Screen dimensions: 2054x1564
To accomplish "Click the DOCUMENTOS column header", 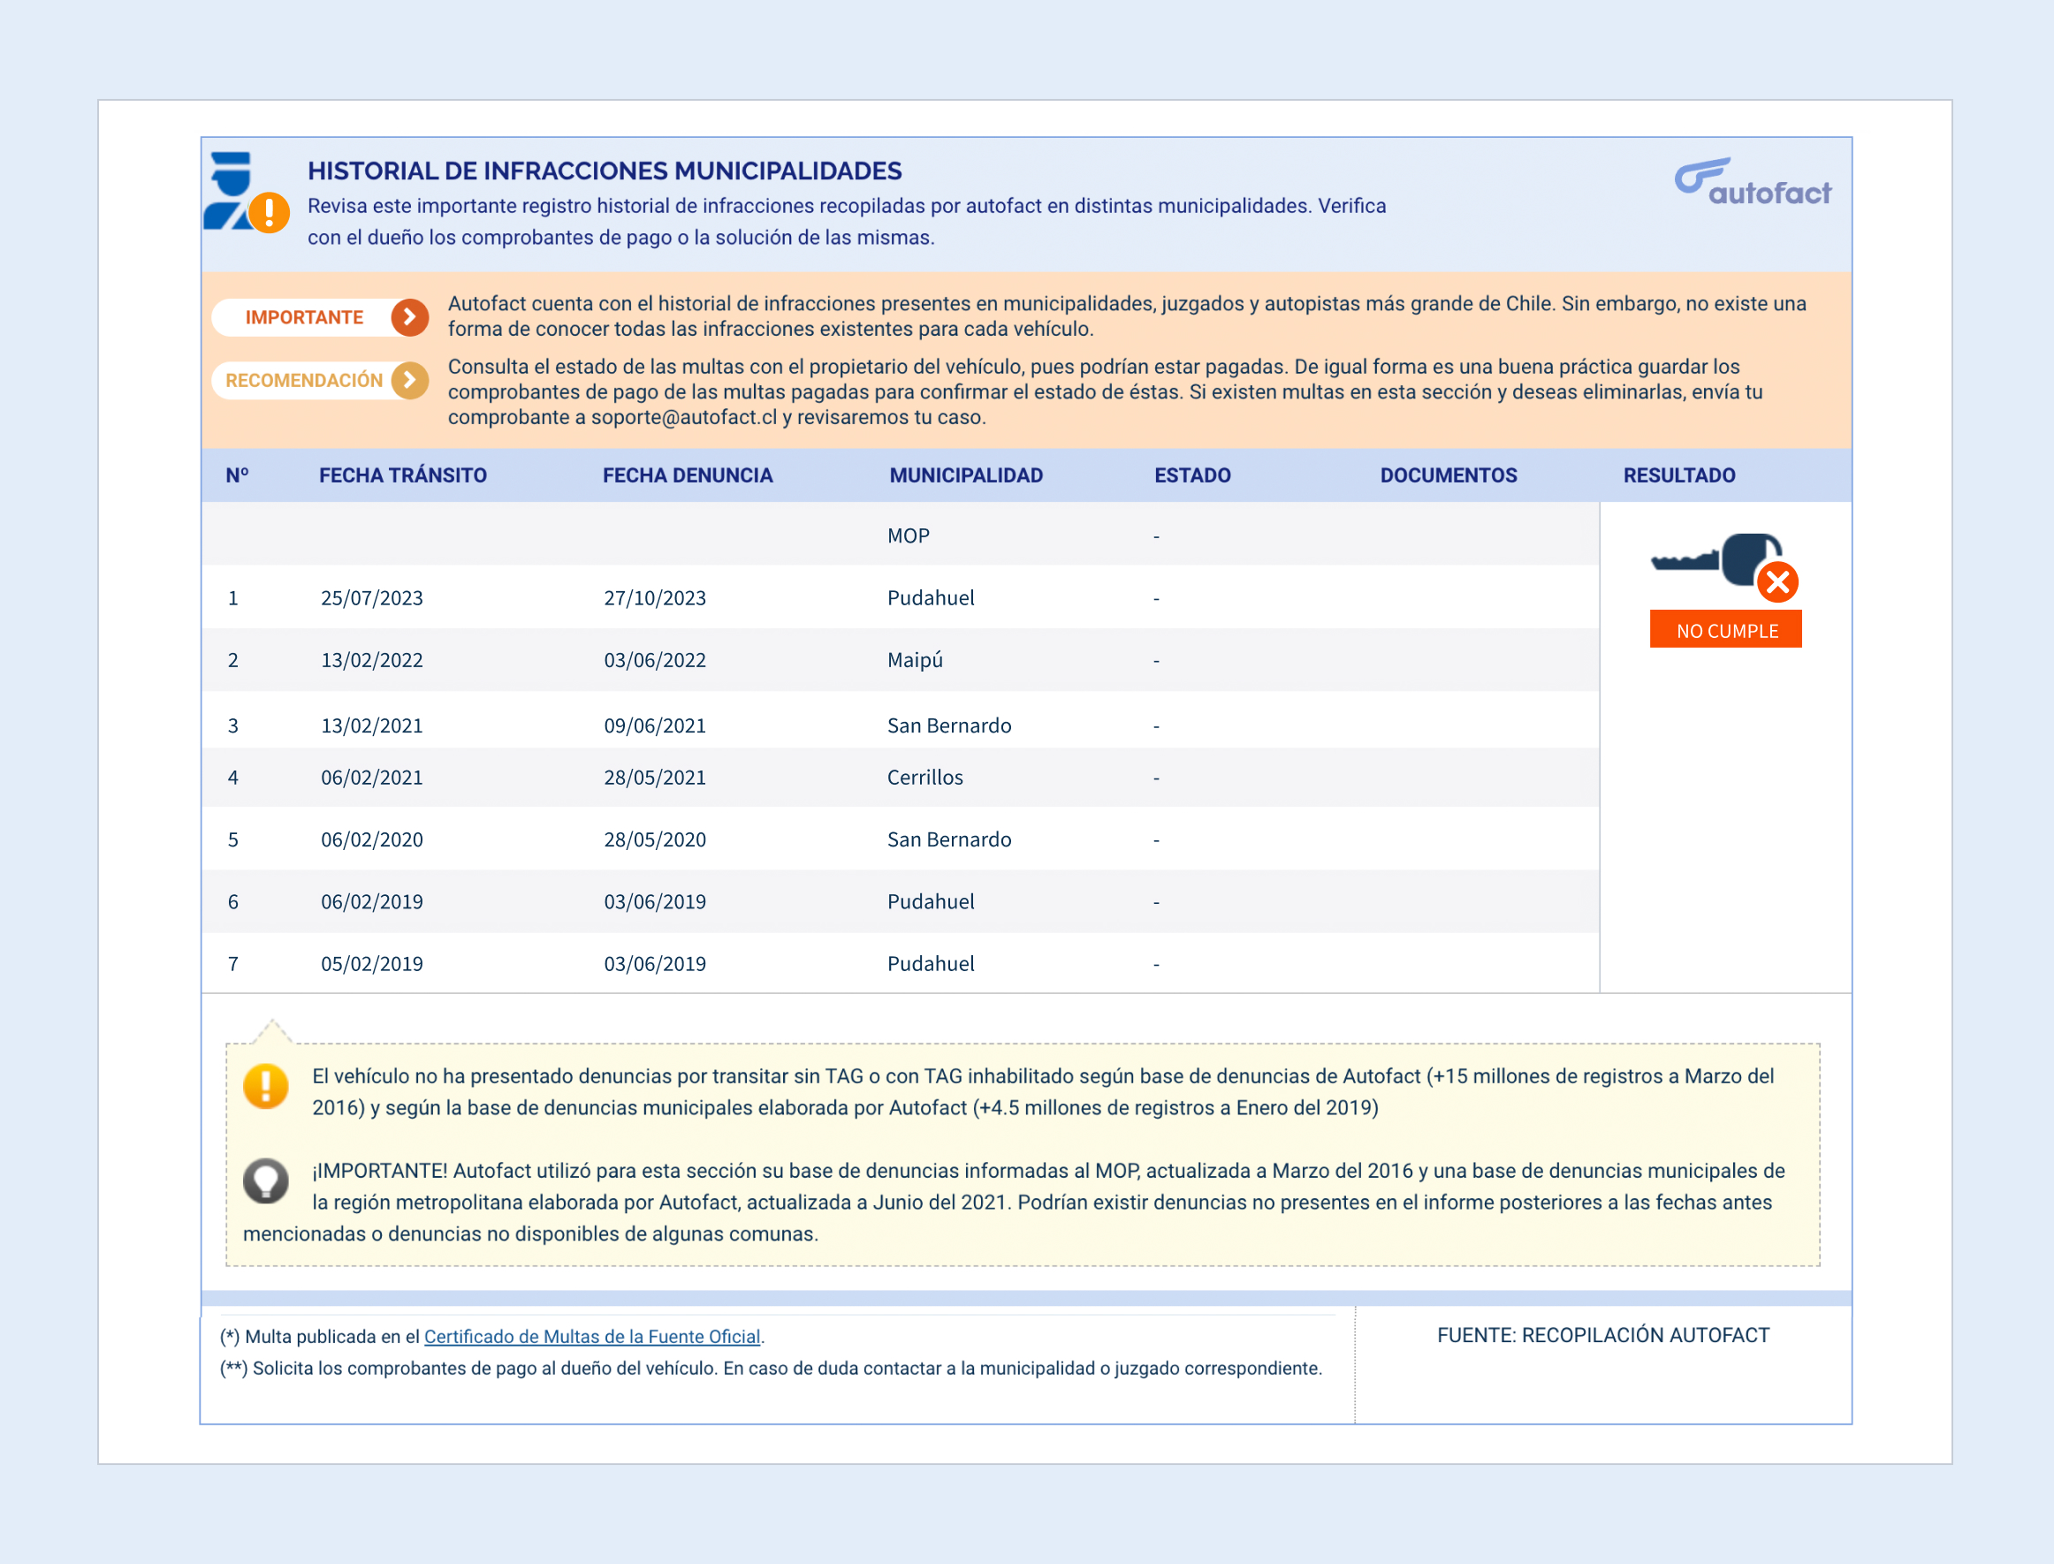I will [1448, 475].
